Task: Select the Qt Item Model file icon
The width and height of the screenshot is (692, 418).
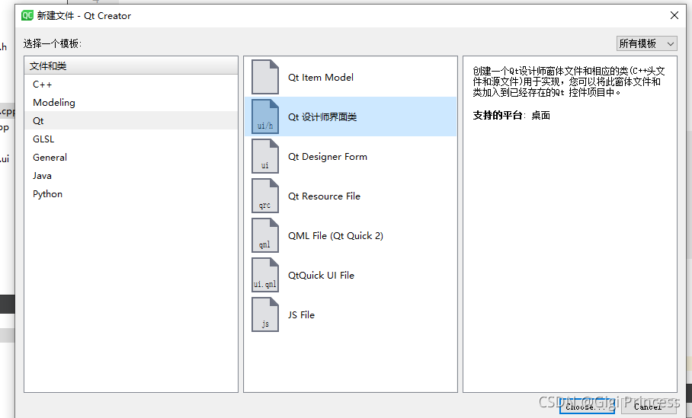Action: click(265, 77)
